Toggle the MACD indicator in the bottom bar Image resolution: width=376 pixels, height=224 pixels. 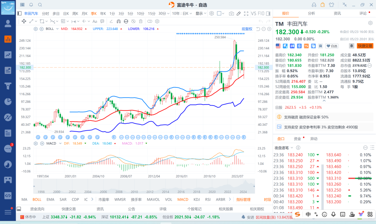(x=183, y=200)
